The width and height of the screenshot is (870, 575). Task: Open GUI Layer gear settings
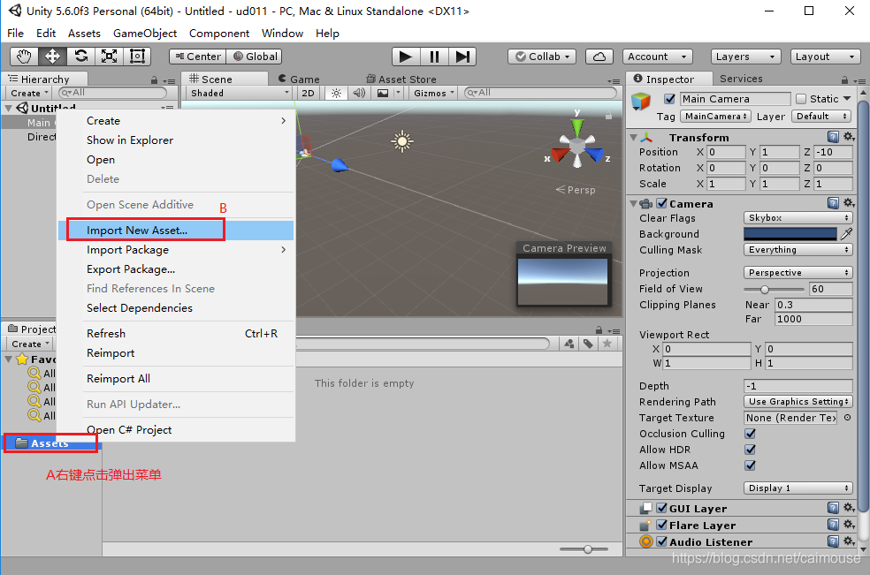pos(849,508)
